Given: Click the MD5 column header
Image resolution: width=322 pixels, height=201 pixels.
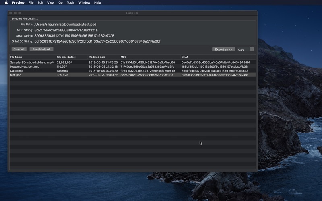Looking at the screenshot, I should (150, 57).
